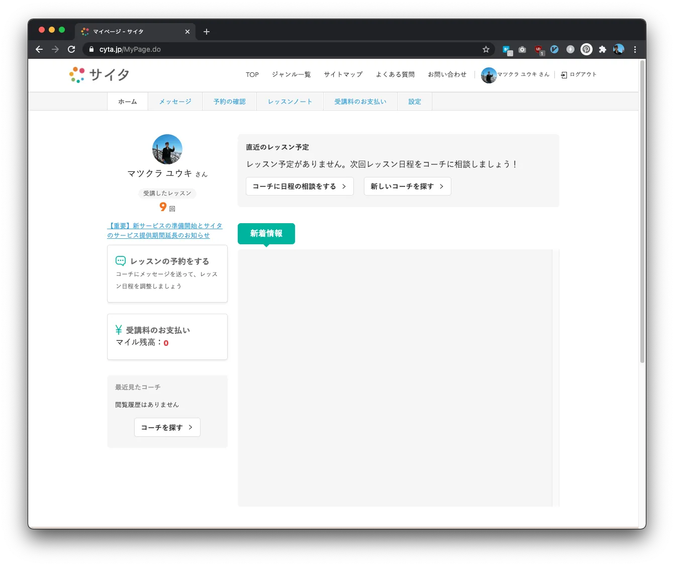The height and width of the screenshot is (566, 674).
Task: Switch to the メッセージ tab
Action: [175, 102]
